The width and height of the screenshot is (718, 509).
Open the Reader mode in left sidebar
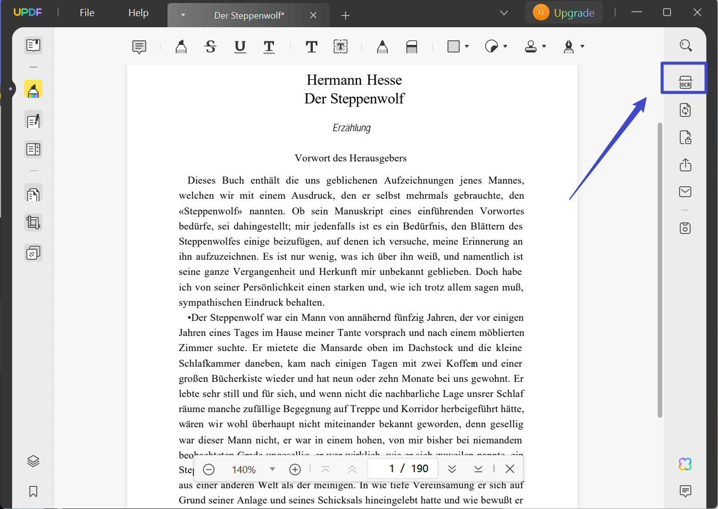tap(33, 45)
